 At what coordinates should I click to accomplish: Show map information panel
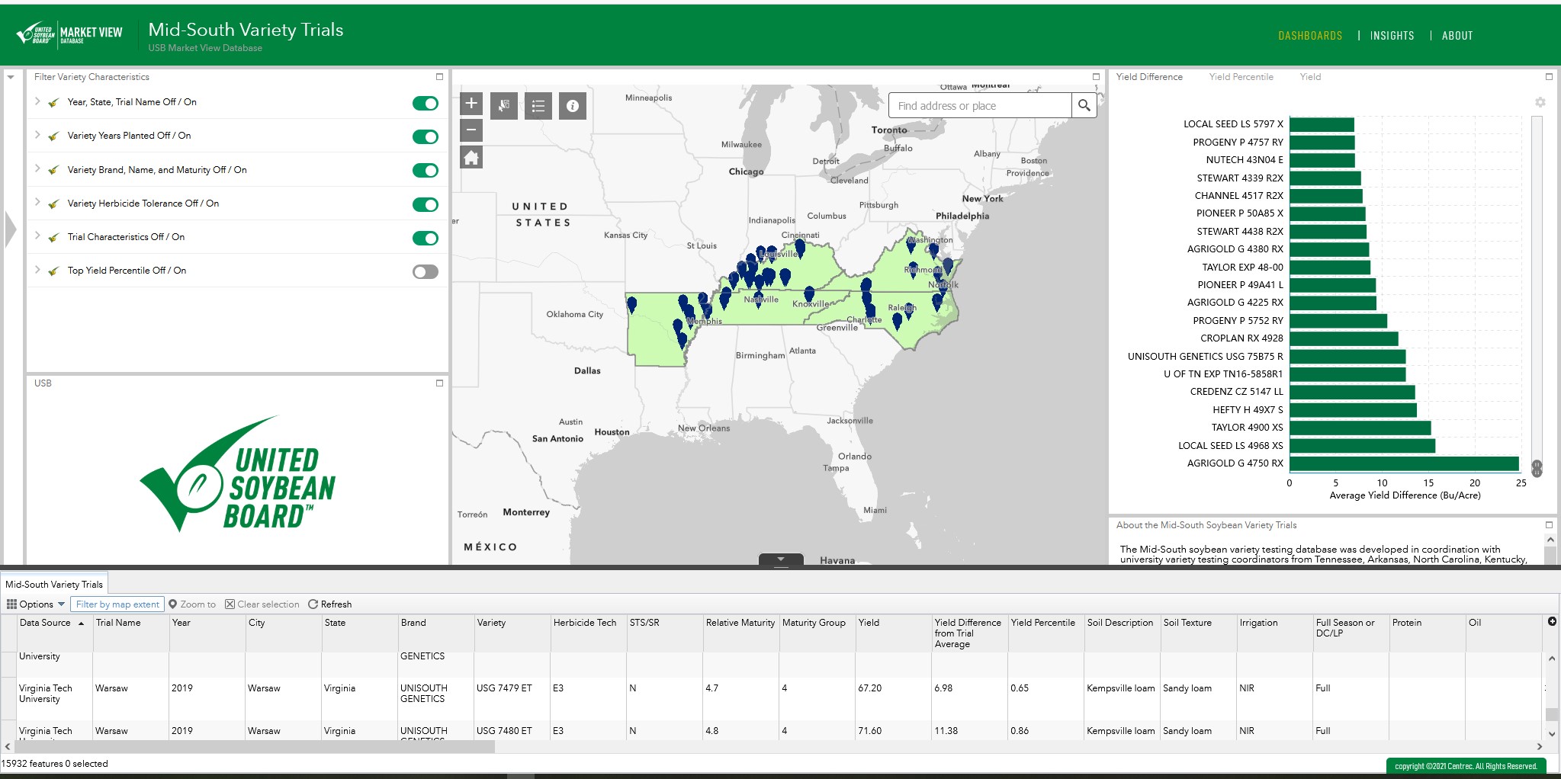(573, 106)
